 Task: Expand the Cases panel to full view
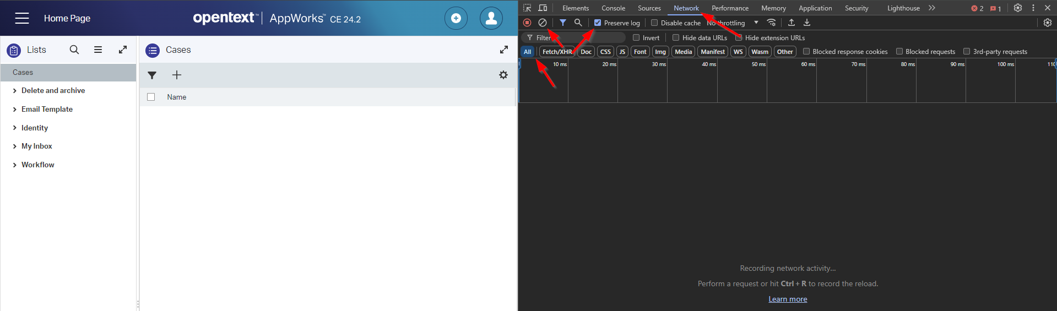coord(503,50)
